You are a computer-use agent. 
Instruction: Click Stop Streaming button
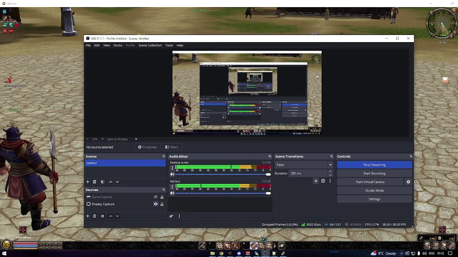(374, 165)
